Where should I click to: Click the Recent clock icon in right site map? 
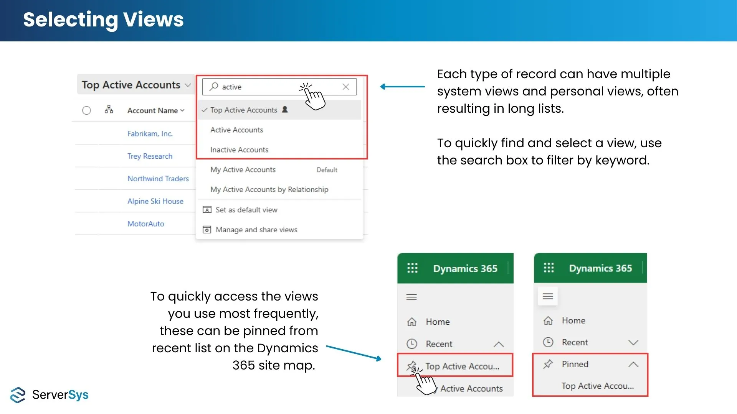[548, 342]
